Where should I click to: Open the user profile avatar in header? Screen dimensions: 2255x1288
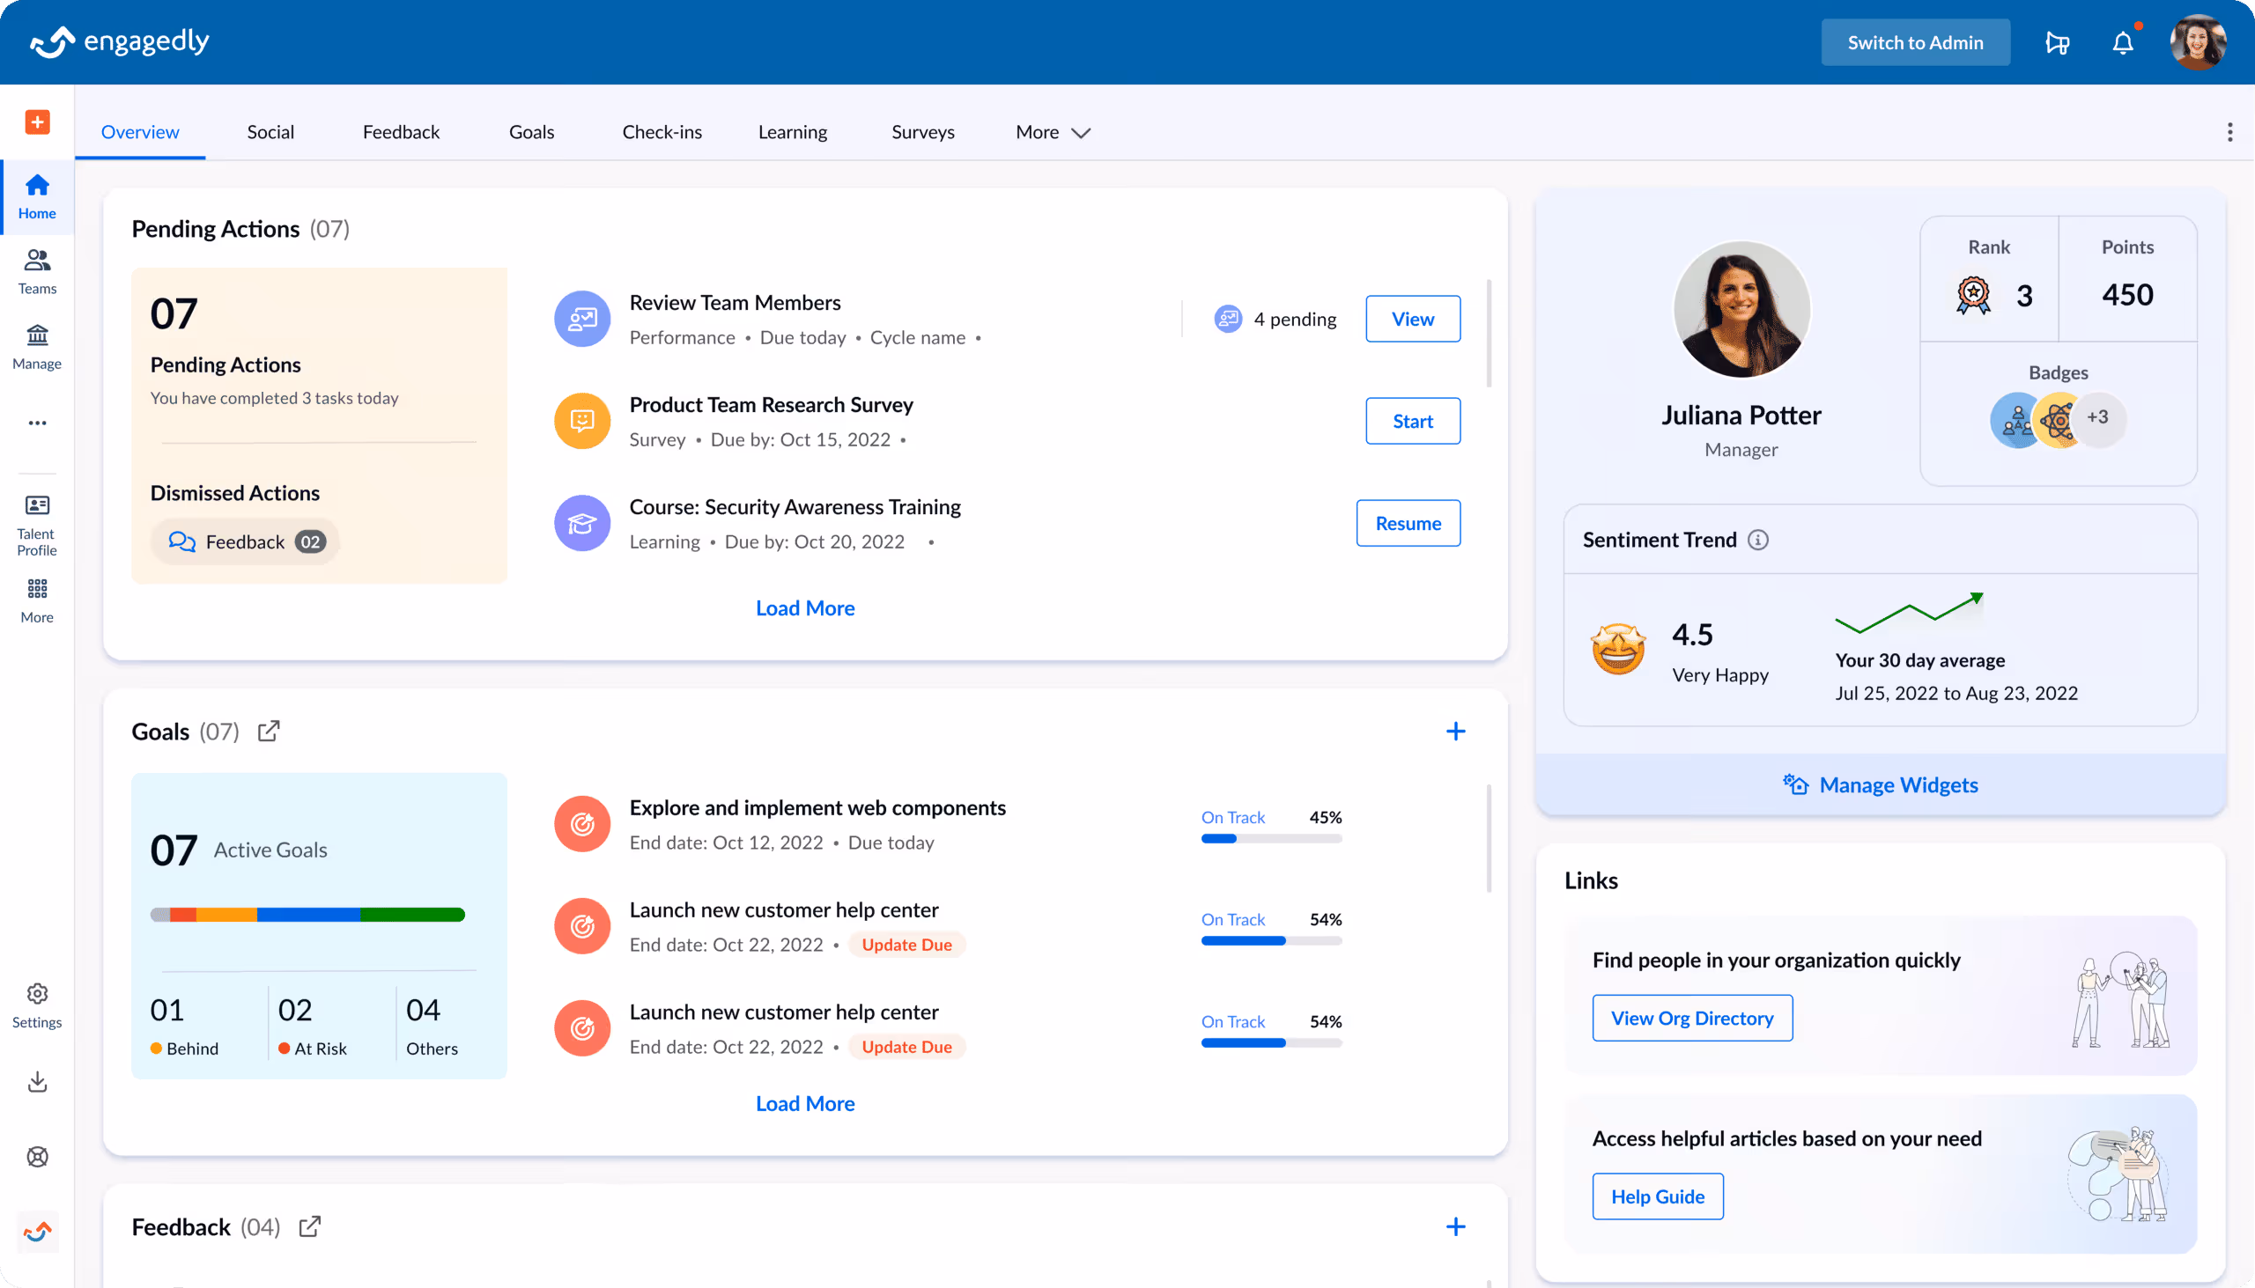click(x=2198, y=41)
